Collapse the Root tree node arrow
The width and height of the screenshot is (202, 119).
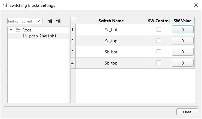(x=11, y=30)
